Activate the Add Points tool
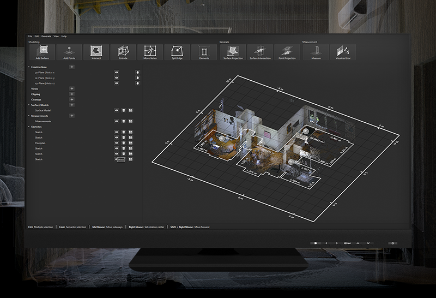The width and height of the screenshot is (436, 298). click(x=69, y=52)
